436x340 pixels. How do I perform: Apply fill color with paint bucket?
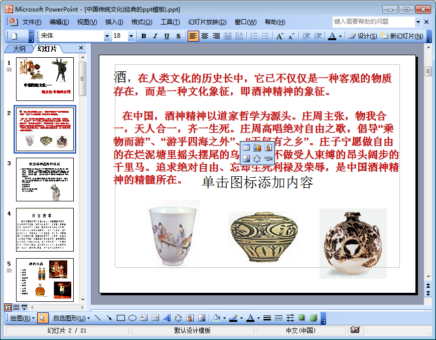(x=217, y=318)
